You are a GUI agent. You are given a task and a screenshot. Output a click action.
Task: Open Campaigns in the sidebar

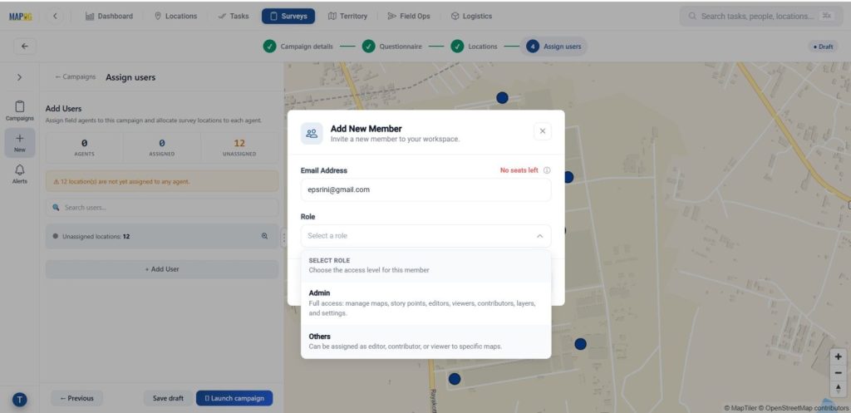[20, 111]
